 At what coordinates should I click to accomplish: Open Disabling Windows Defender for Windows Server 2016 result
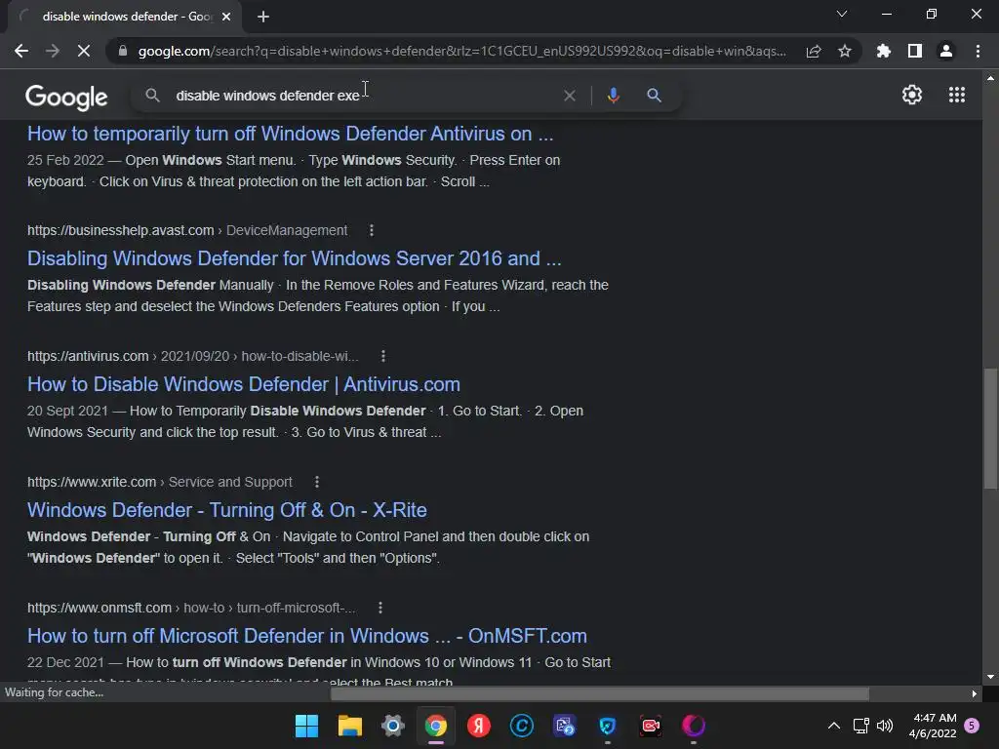pyautogui.click(x=295, y=258)
